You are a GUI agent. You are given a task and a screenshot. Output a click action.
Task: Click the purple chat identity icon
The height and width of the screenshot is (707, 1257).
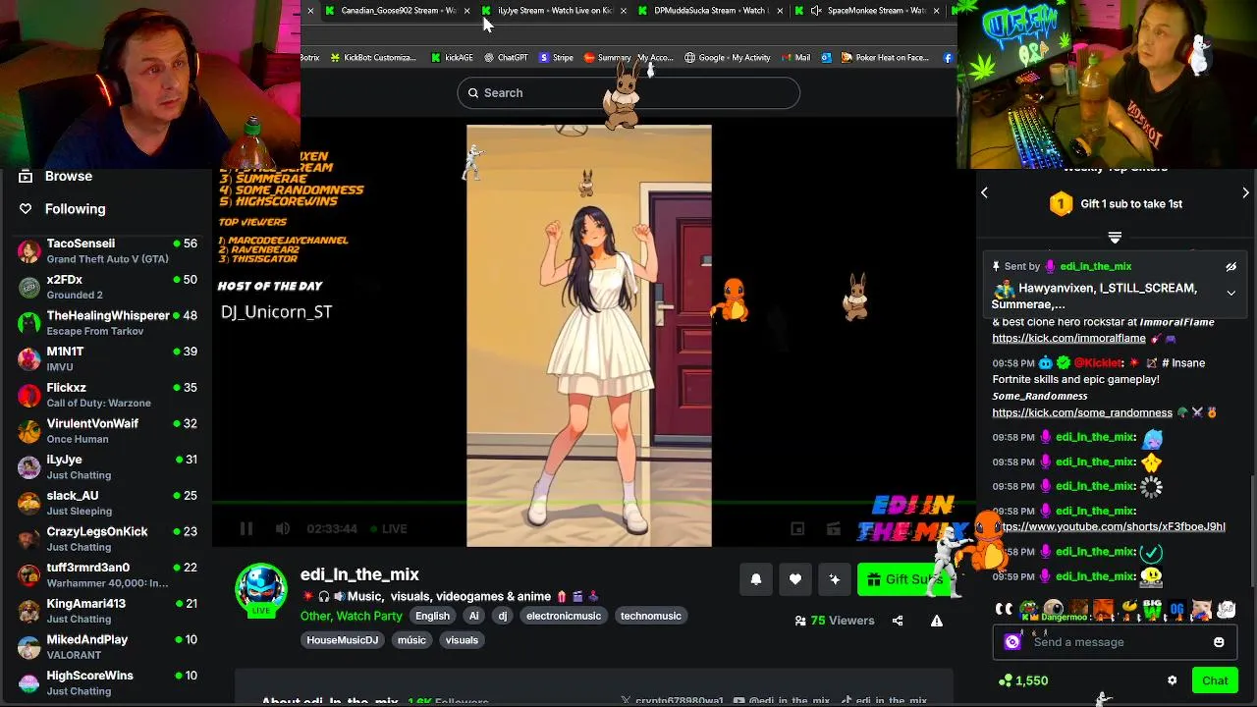pyautogui.click(x=1012, y=642)
